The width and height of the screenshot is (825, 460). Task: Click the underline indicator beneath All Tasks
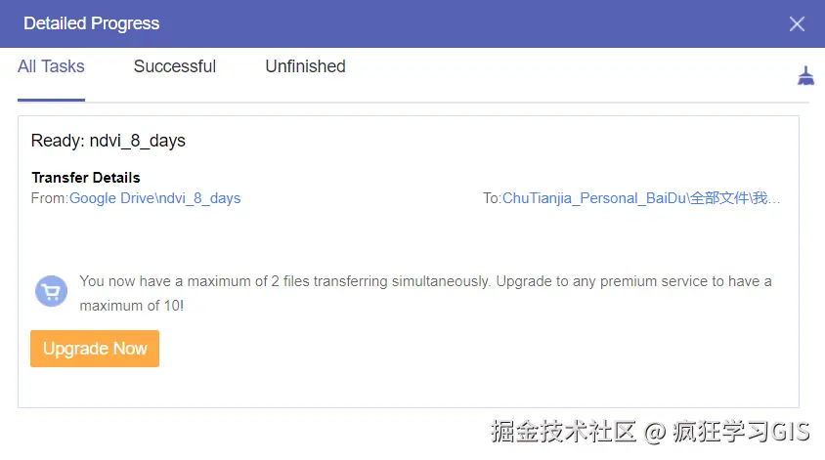51,100
